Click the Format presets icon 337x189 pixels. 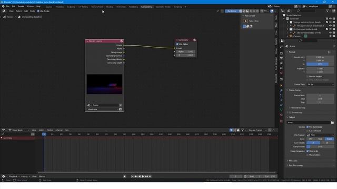(329, 52)
